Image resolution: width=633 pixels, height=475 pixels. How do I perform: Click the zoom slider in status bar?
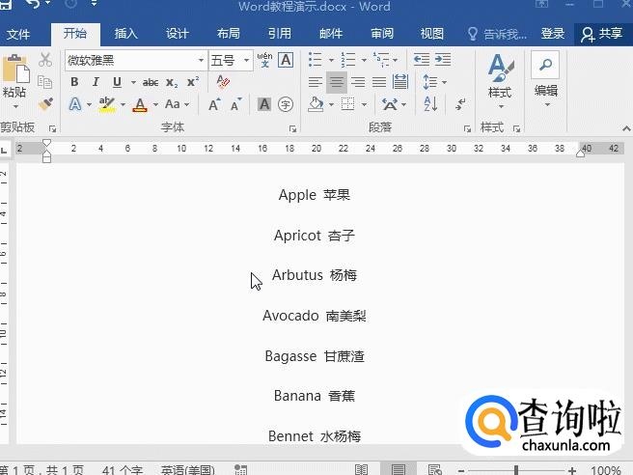click(x=516, y=470)
